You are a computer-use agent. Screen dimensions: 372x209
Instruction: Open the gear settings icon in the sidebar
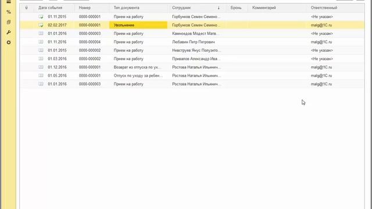9,42
